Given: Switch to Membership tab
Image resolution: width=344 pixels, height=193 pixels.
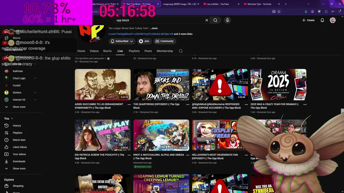Looking at the screenshot, I should (x=165, y=51).
